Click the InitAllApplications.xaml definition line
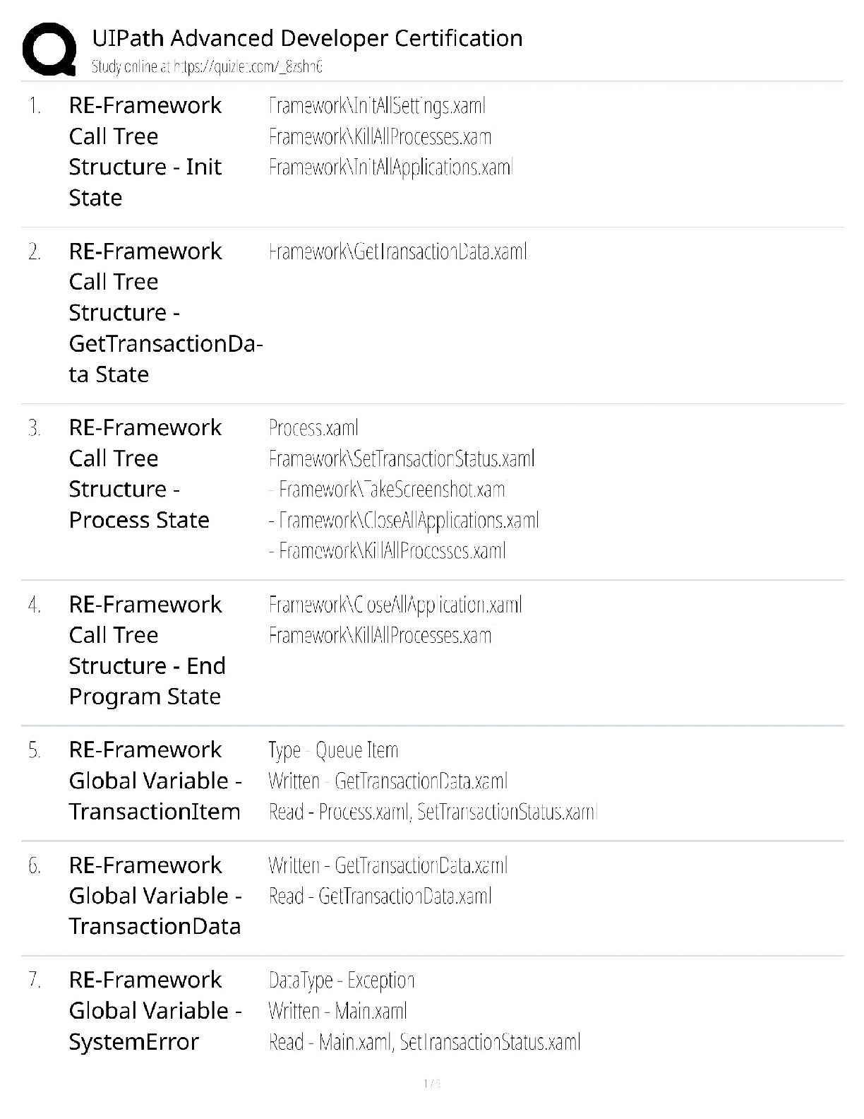This screenshot has height=1119, width=864. point(390,167)
